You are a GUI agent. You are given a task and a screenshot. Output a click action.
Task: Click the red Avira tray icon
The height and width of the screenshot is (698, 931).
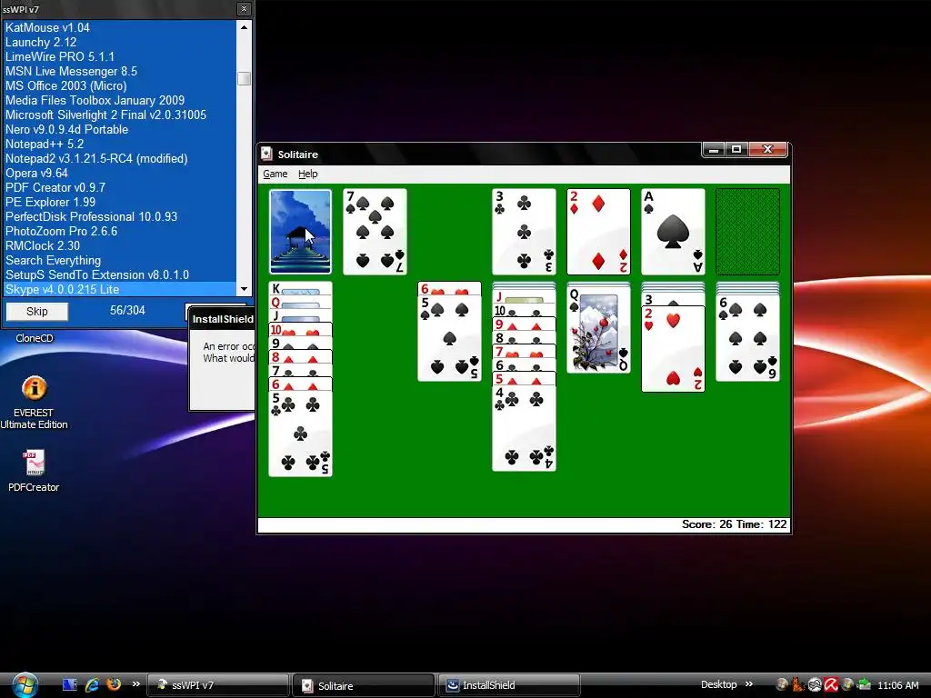(831, 685)
